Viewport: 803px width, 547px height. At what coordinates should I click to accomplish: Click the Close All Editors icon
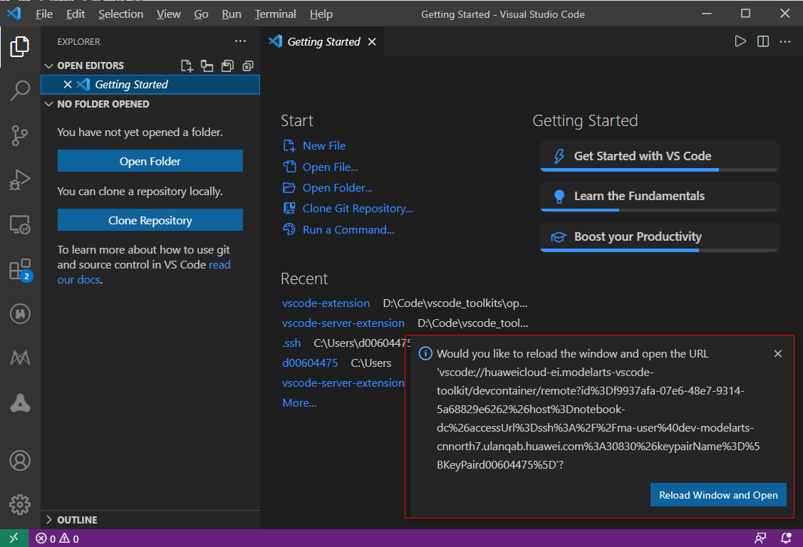point(248,66)
